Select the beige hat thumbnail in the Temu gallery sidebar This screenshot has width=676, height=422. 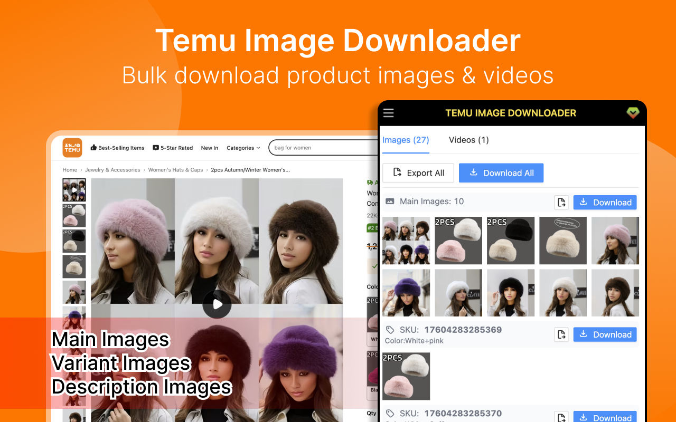74,266
